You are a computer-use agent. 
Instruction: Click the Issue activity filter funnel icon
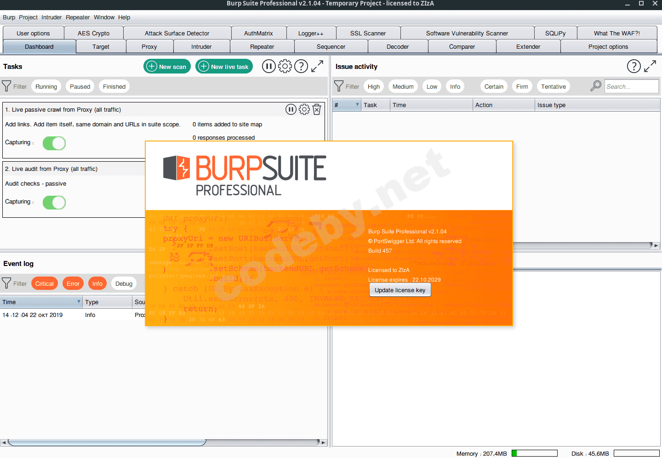339,86
